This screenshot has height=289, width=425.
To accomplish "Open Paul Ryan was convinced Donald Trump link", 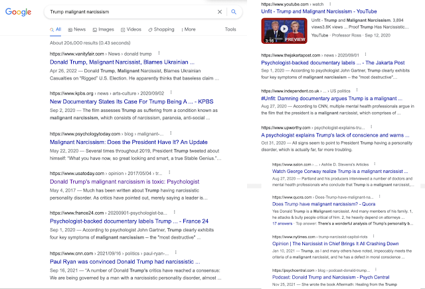I will 125,262.
